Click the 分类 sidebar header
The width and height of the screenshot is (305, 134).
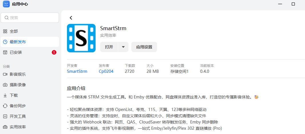click(6, 66)
